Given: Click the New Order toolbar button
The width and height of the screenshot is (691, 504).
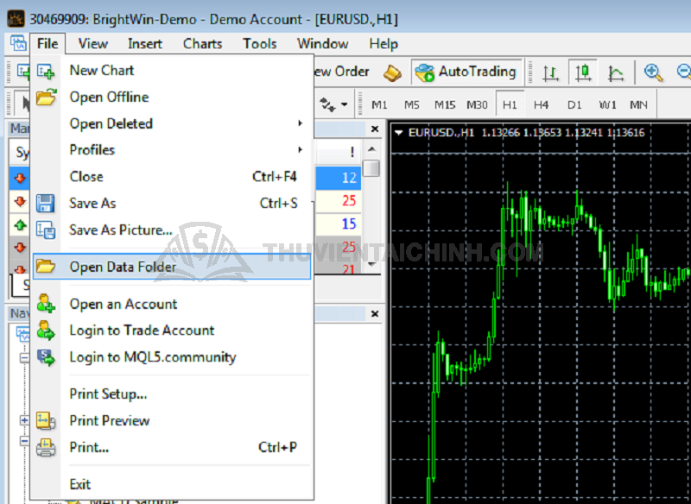Looking at the screenshot, I should [x=342, y=72].
